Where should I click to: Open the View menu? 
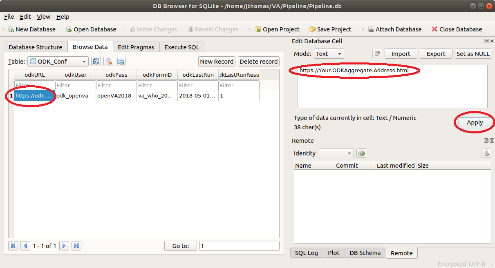pyautogui.click(x=43, y=17)
